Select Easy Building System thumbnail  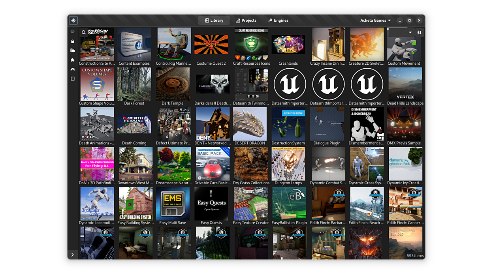coord(135,203)
